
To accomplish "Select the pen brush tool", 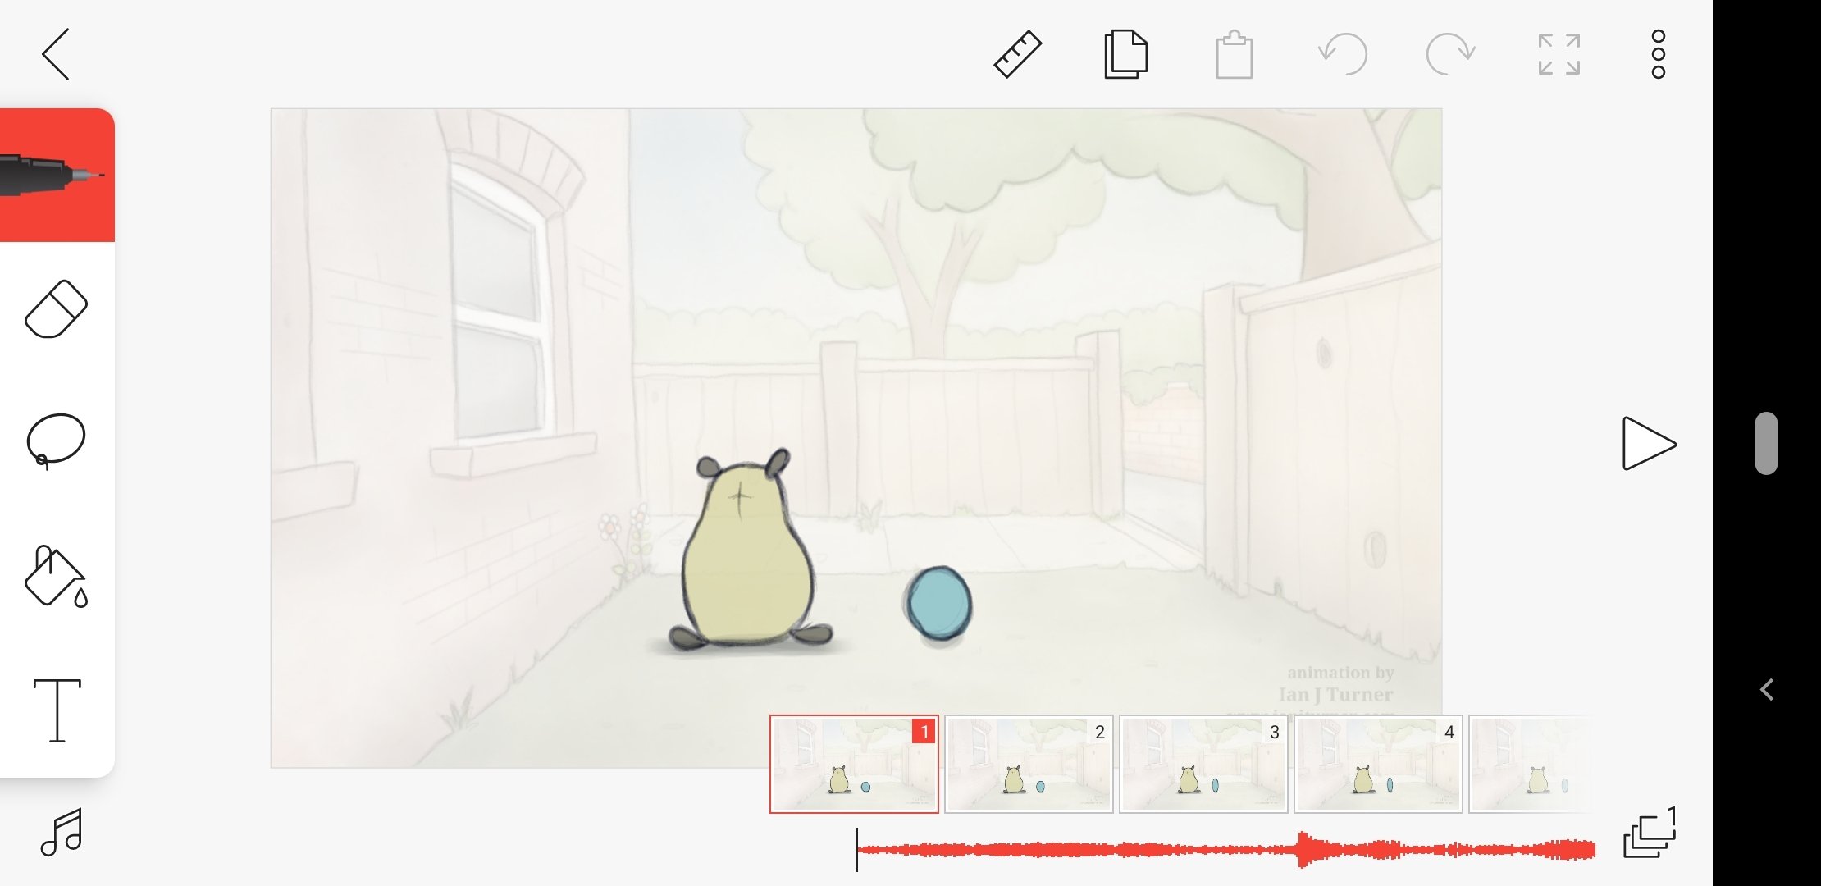I will click(56, 175).
